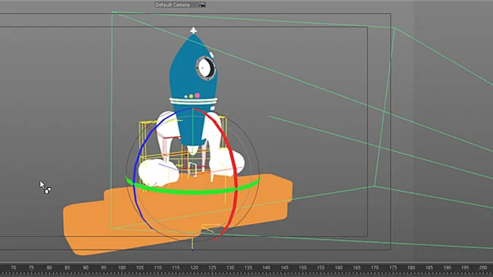
Task: Jump to frame 120 on the timeline ruler
Action: pos(194,268)
